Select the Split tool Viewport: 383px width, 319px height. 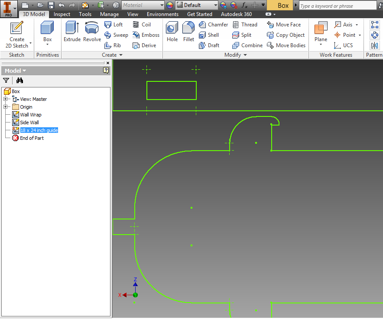(x=242, y=35)
